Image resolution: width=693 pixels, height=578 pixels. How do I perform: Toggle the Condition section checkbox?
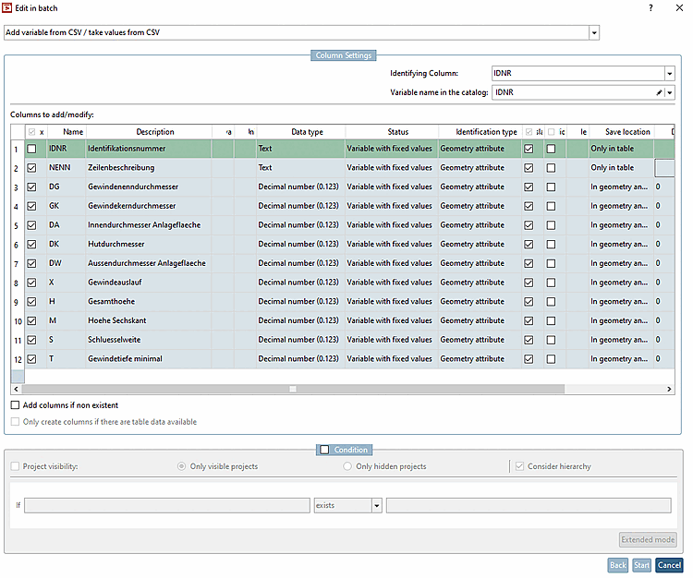[x=323, y=450]
